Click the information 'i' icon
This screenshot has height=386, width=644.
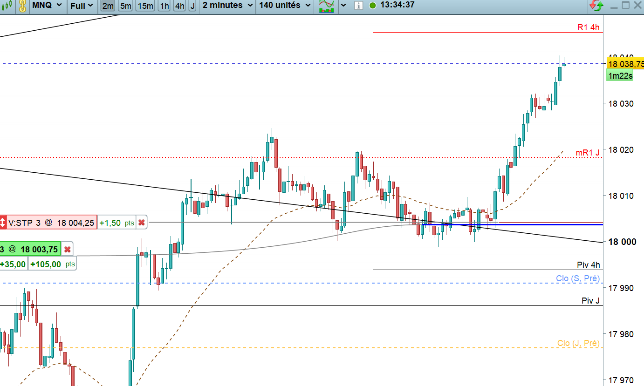358,6
